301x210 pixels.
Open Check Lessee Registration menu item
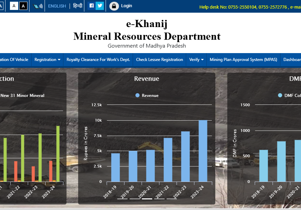159,60
